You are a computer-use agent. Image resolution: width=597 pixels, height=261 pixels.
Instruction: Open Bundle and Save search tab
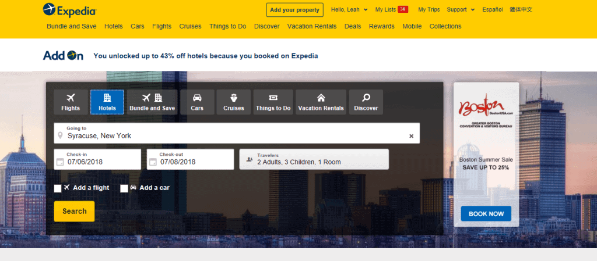click(x=152, y=102)
